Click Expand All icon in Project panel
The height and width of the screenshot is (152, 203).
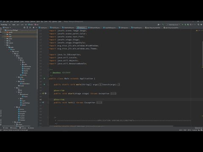(x=27, y=27)
